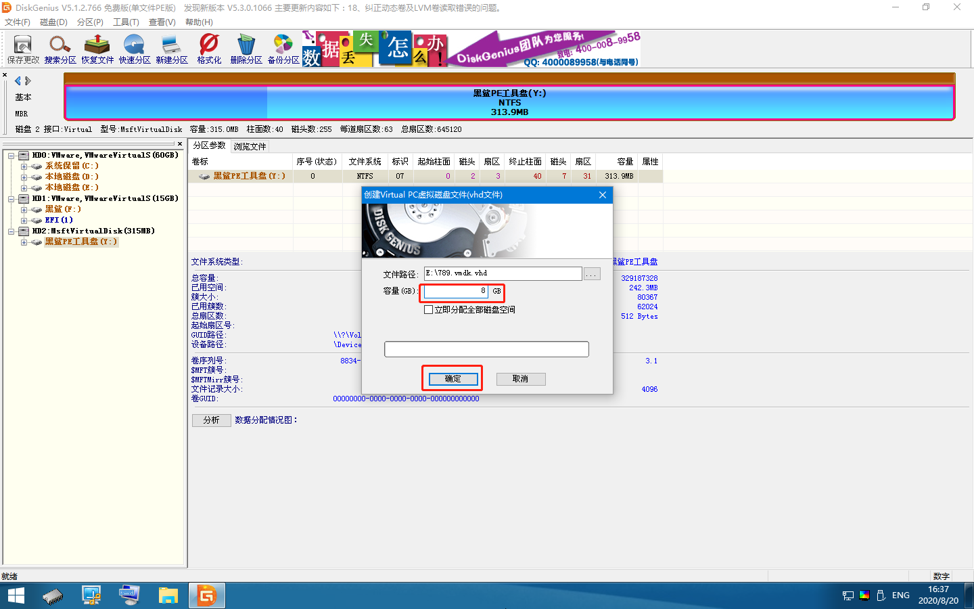
Task: Open the Disk (磁盘) menu
Action: click(53, 22)
